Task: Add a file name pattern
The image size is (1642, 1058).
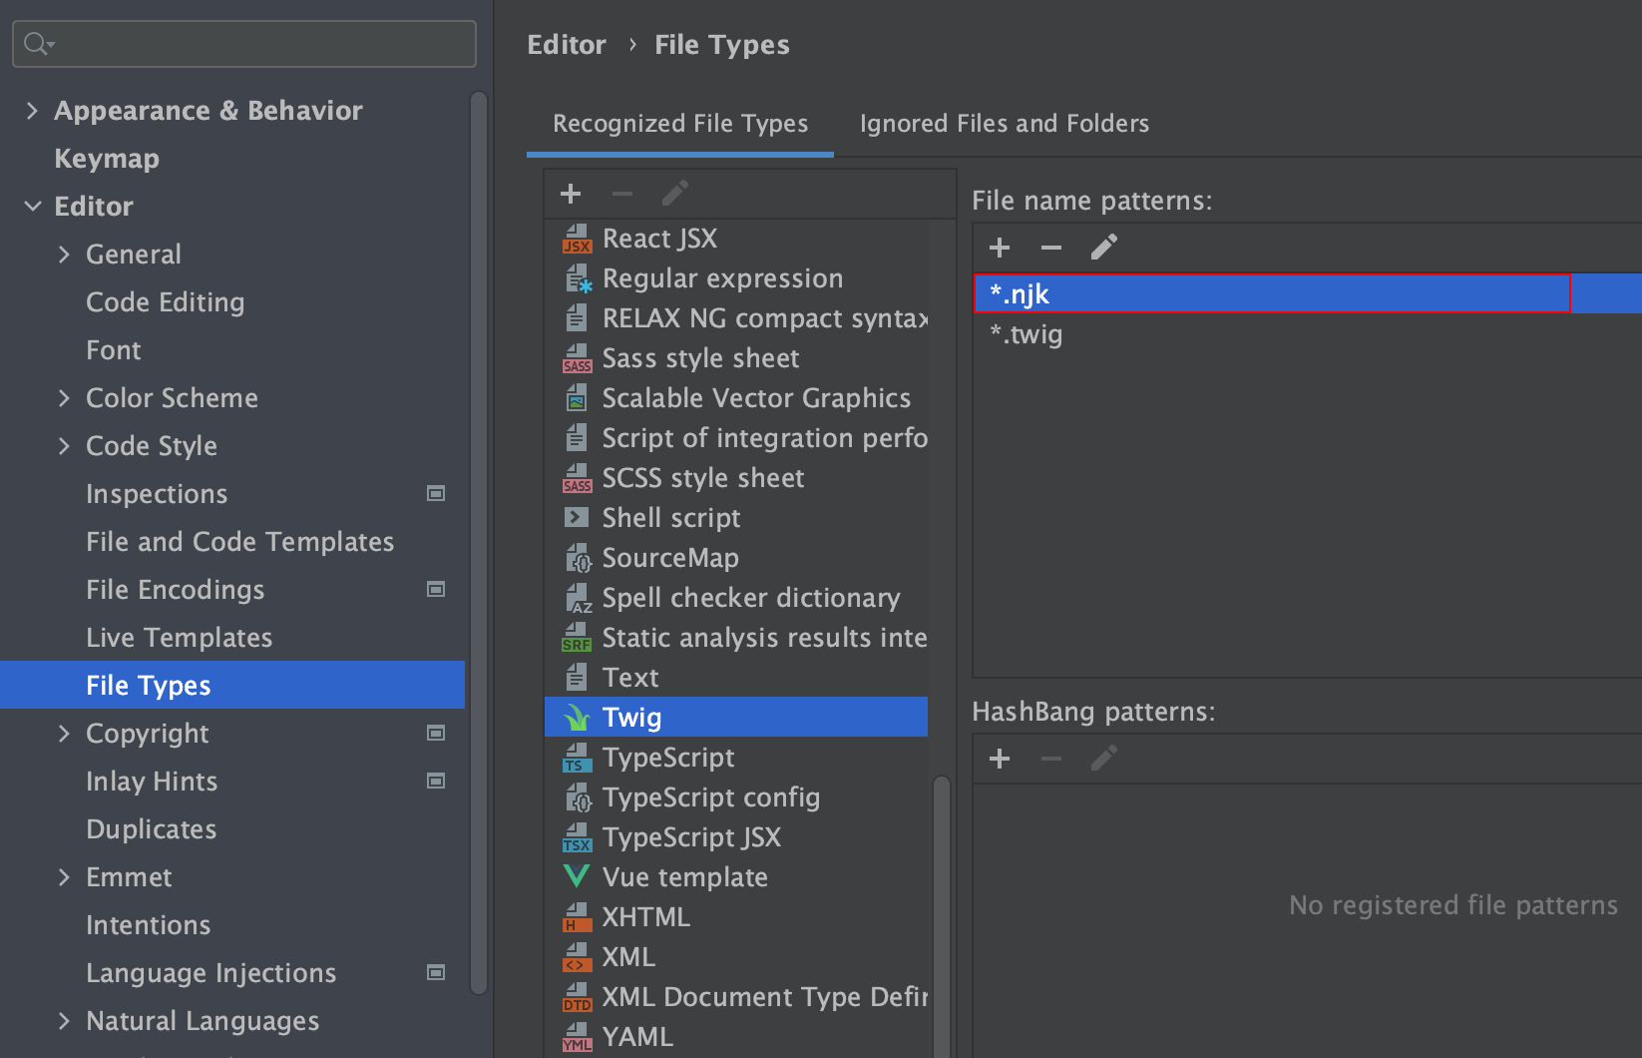Action: click(x=1000, y=248)
